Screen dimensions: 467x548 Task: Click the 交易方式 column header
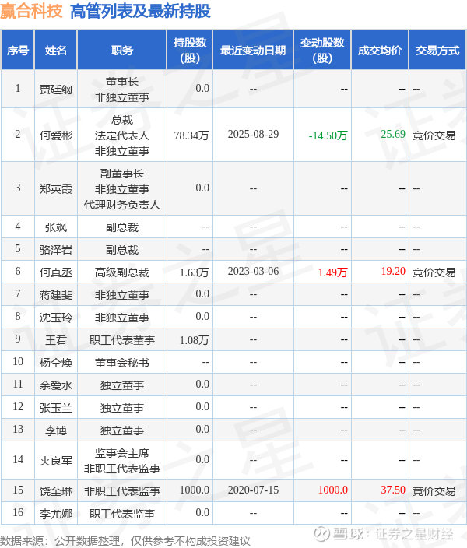[x=437, y=51]
